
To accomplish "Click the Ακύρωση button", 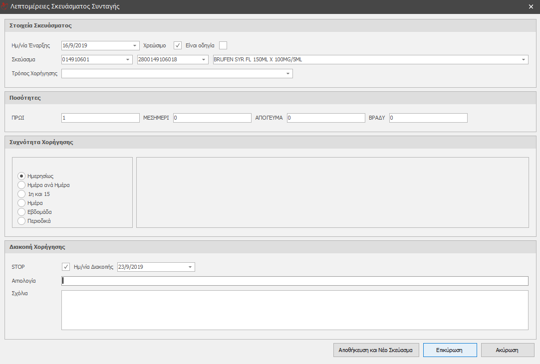I will (508, 350).
